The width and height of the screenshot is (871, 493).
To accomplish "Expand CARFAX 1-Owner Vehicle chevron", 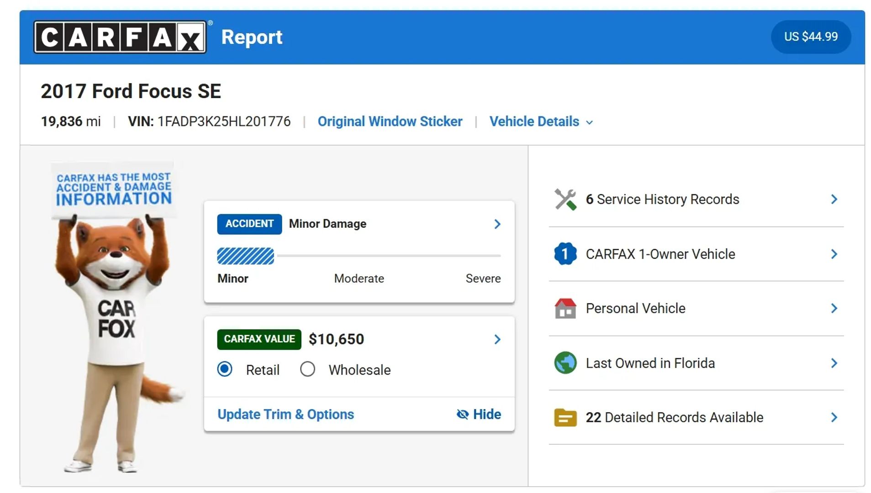I will point(834,254).
